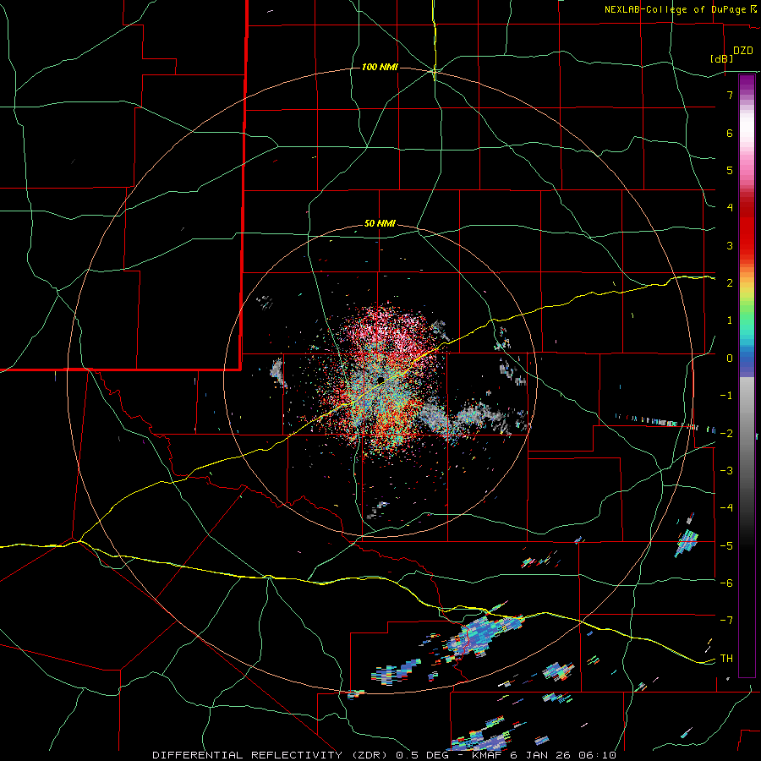The image size is (761, 761).
Task: Click the color scale value 2
Action: tap(730, 282)
